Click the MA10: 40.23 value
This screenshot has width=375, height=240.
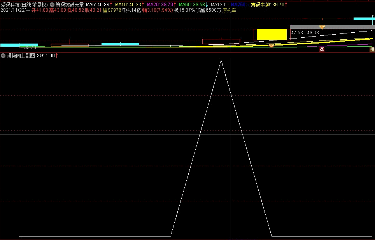pyautogui.click(x=128, y=5)
